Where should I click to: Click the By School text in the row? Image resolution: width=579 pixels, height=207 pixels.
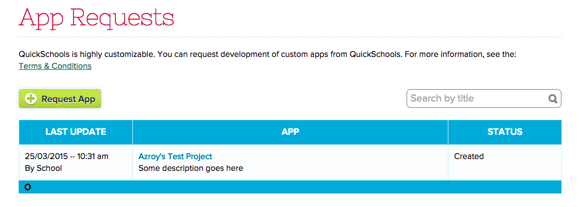click(43, 168)
